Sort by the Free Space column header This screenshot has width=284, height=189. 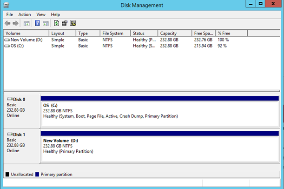tap(204, 34)
